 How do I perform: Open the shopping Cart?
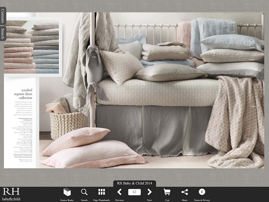click(167, 192)
